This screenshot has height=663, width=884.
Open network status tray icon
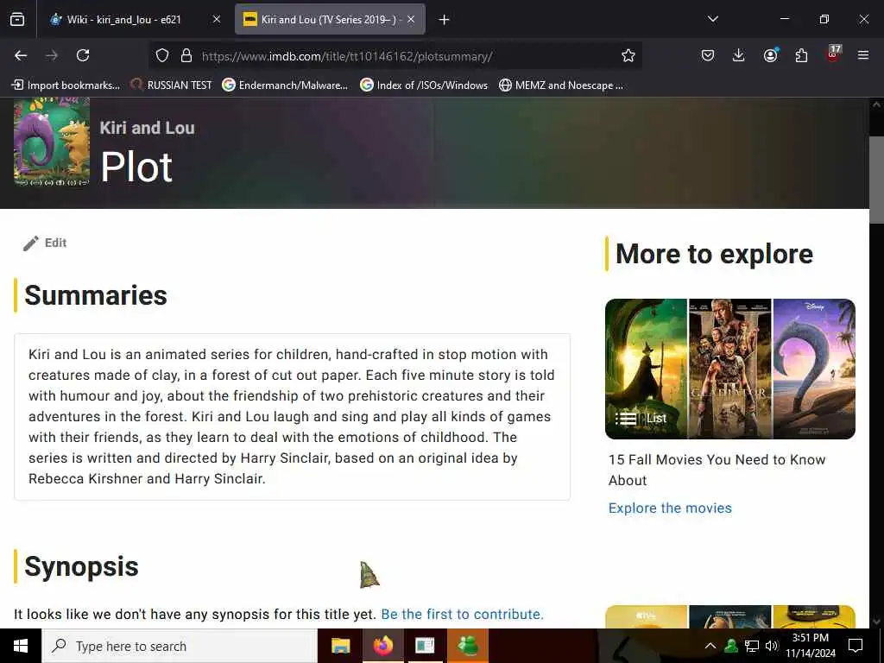752,646
